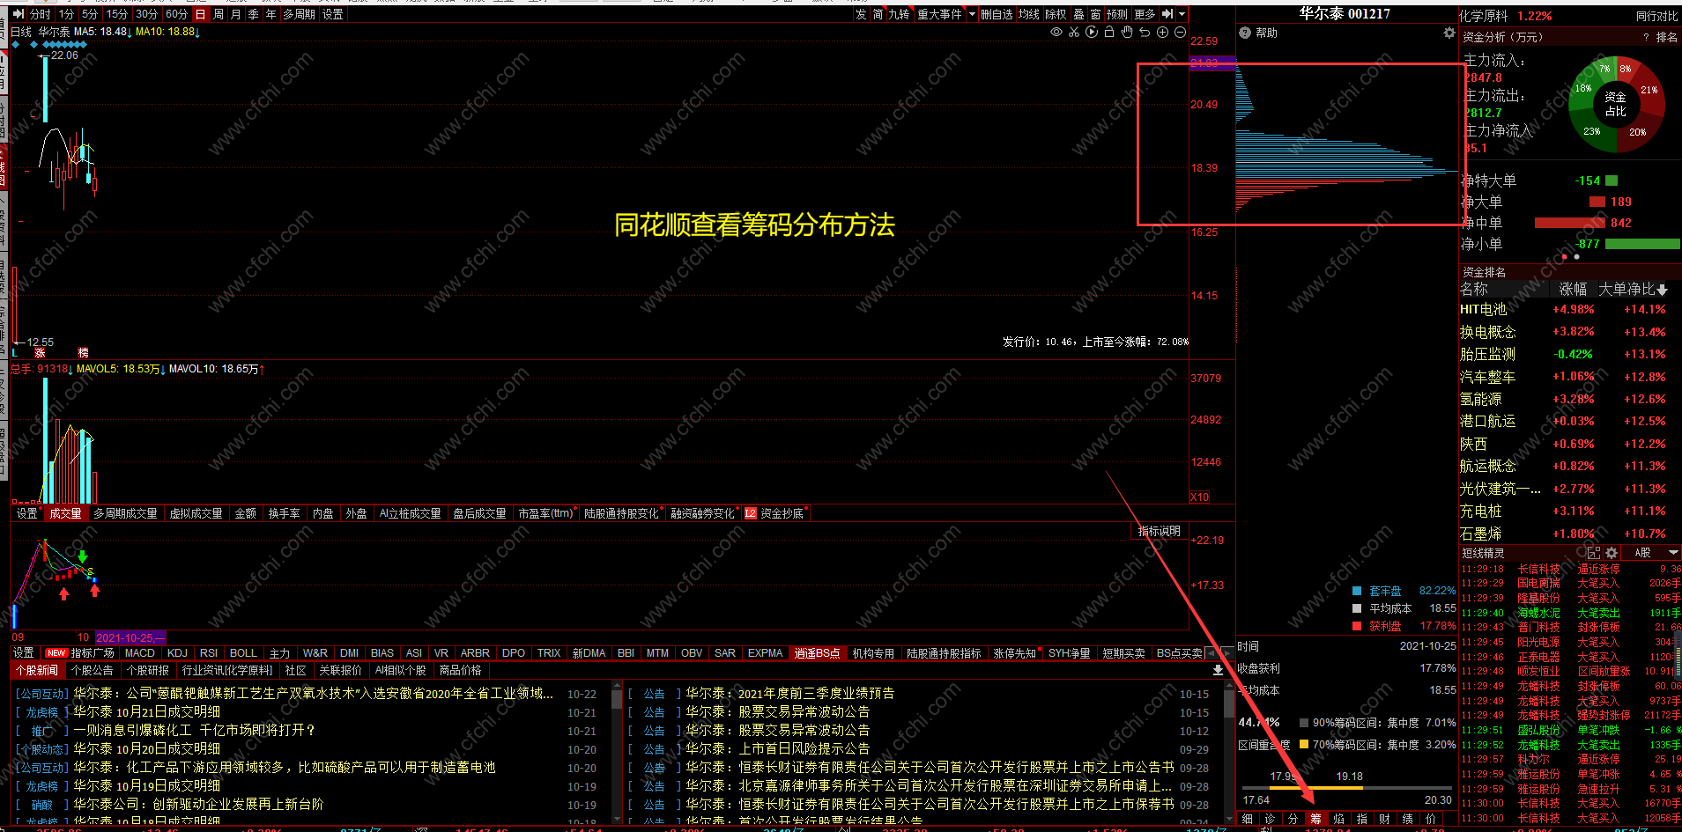
Task: Open the 帮助 help question-mark icon
Action: 1245,33
